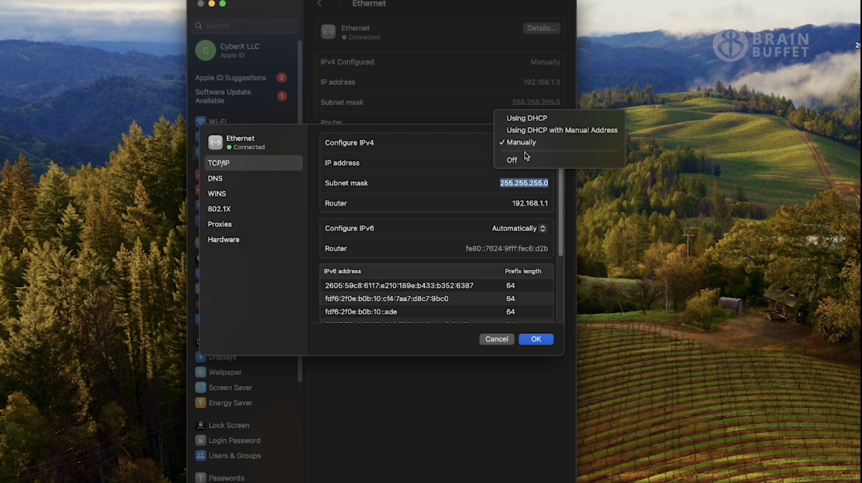This screenshot has height=483, width=862.
Task: Open Users & Groups icon
Action: click(201, 456)
